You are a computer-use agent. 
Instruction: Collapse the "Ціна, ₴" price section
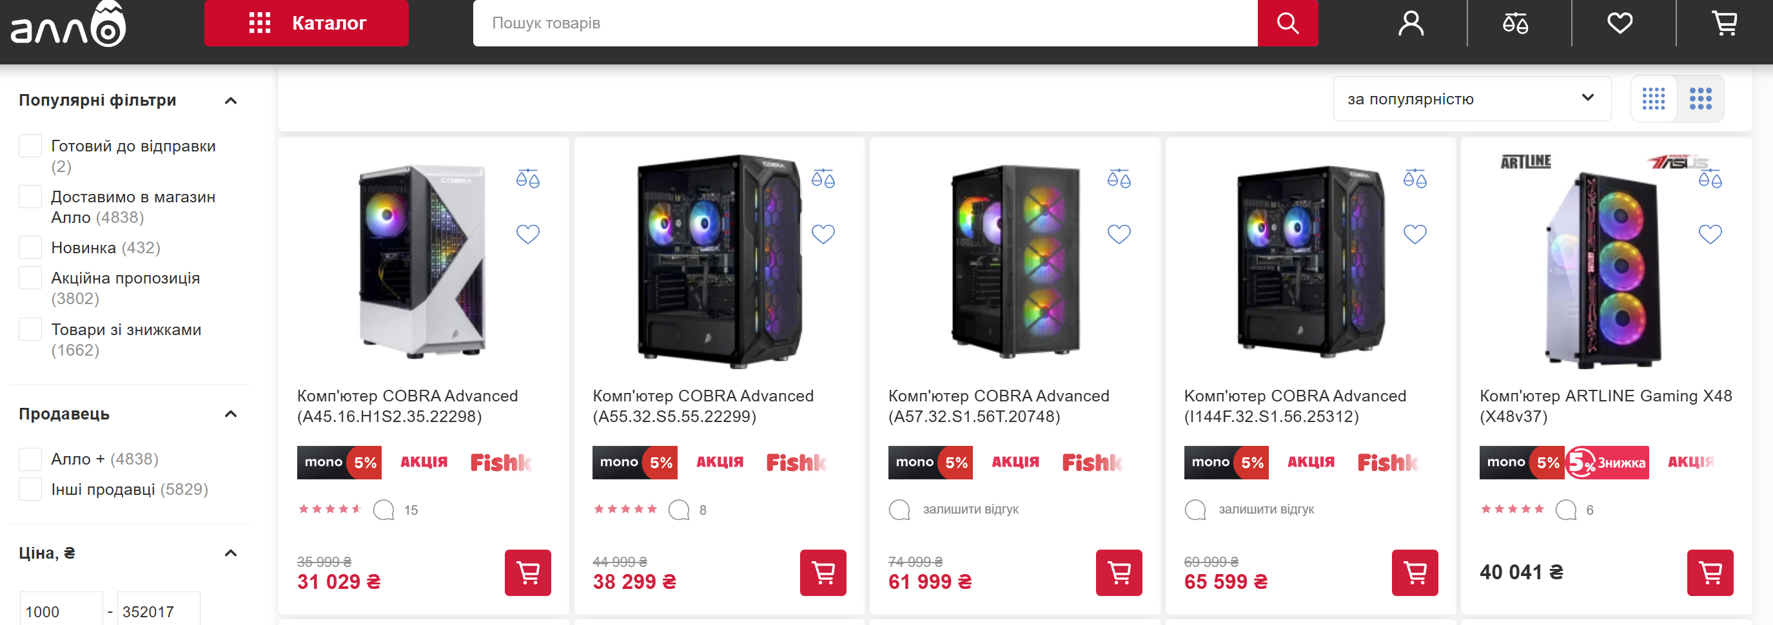231,553
